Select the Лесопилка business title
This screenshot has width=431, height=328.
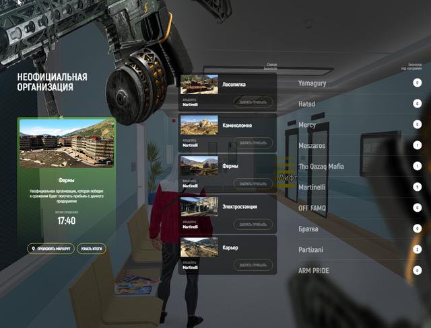pos(234,85)
